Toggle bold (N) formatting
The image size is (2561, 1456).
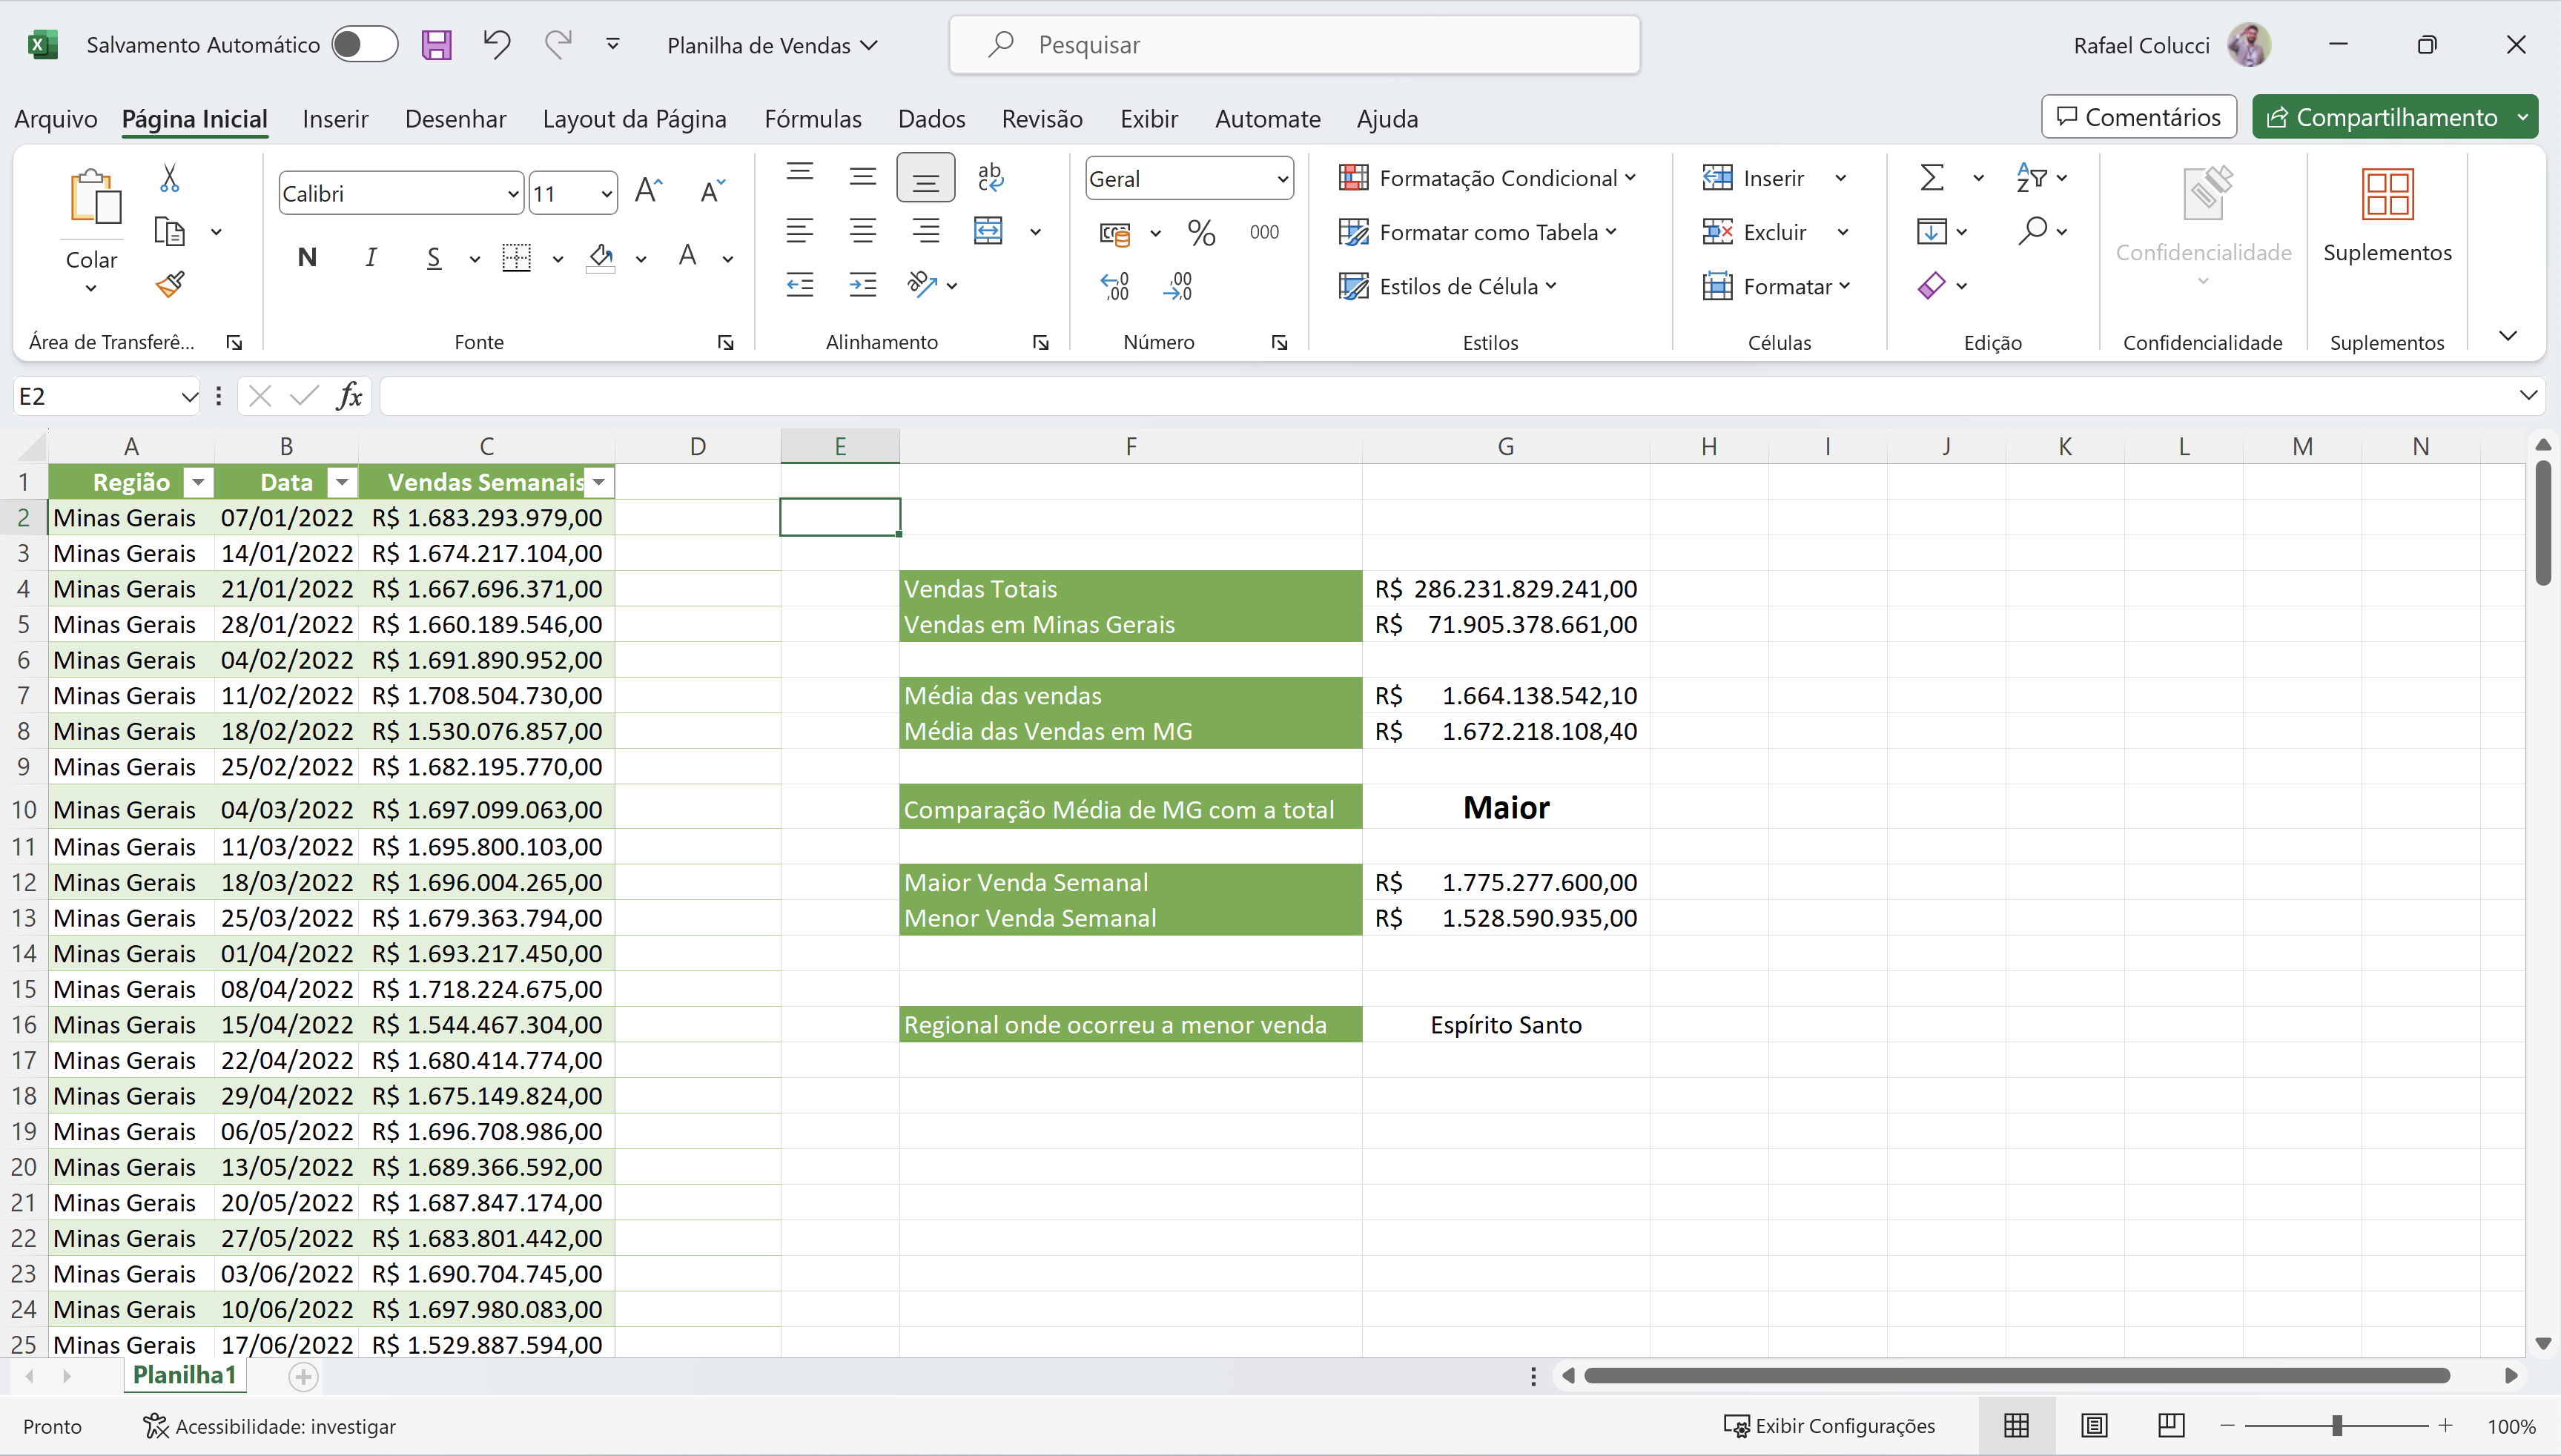pos(307,258)
